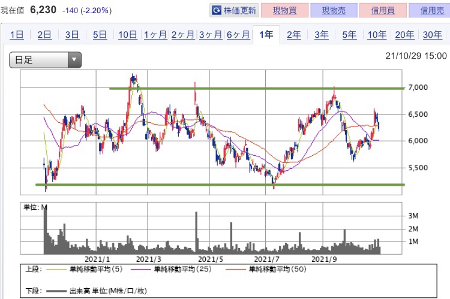Image resolution: width=450 pixels, height=299 pixels.
Task: Click the 単純移動平均(25) legend entry
Action: 171,270
